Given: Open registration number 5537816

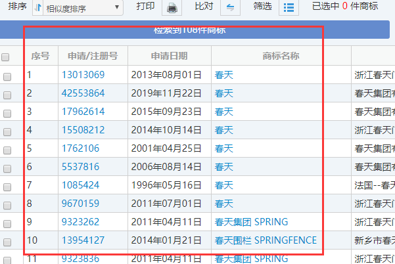Looking at the screenshot, I should click(81, 167).
